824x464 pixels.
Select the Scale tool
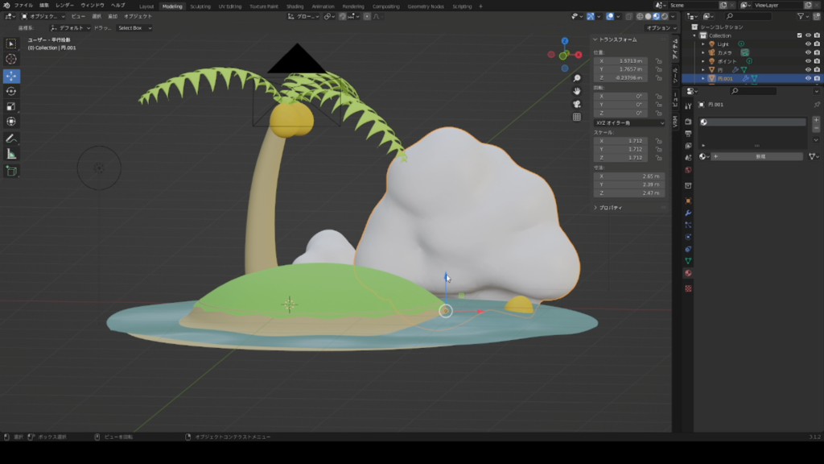11,107
